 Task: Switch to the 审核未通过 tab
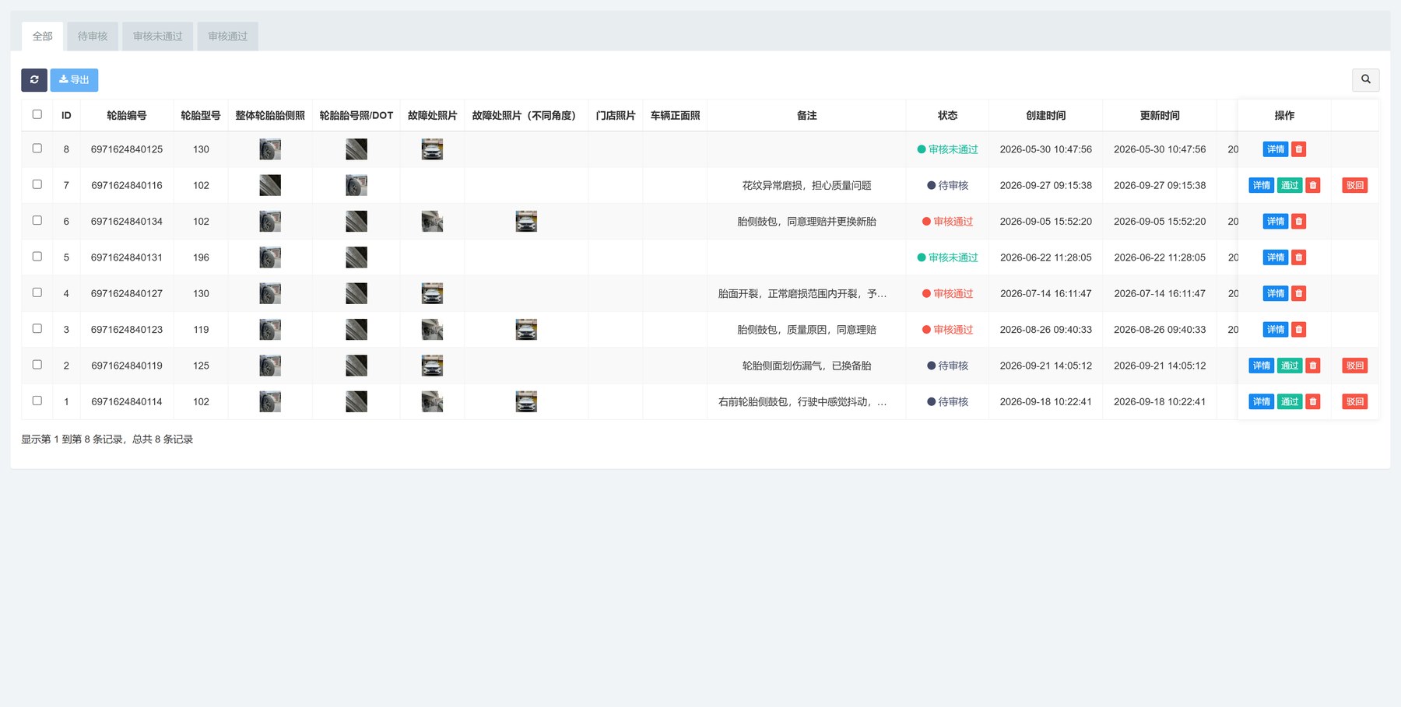coord(157,37)
